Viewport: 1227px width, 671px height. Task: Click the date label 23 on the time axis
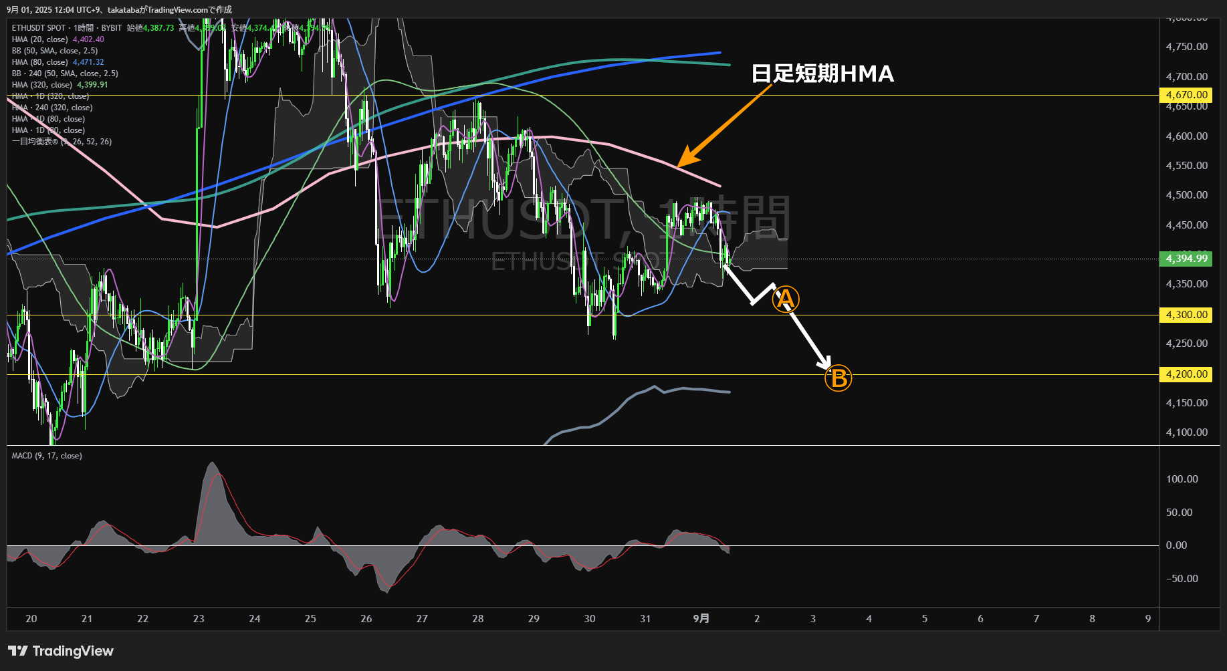coord(199,619)
